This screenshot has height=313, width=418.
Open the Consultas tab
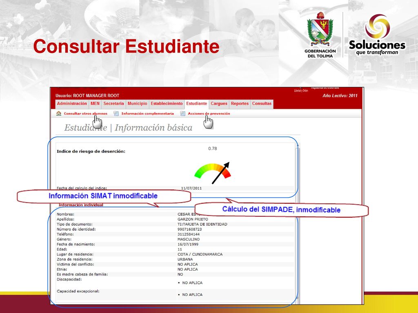[x=262, y=104]
